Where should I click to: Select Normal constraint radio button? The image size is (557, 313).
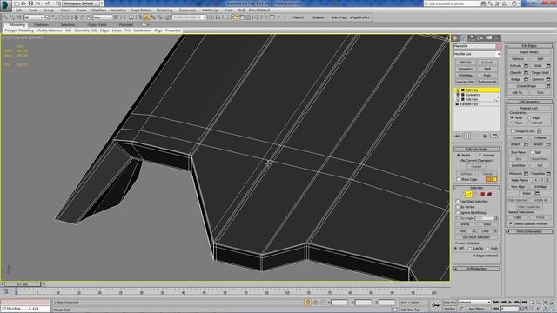tap(529, 123)
